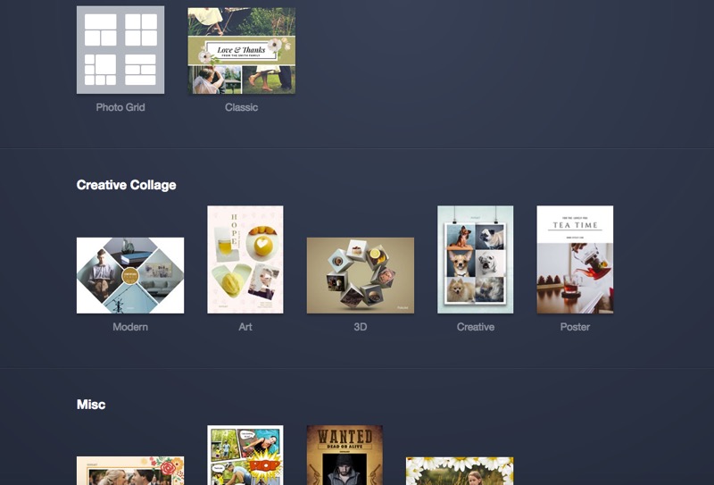Choose the Modern diamond collage thumbnail
This screenshot has width=714, height=485.
(x=130, y=275)
